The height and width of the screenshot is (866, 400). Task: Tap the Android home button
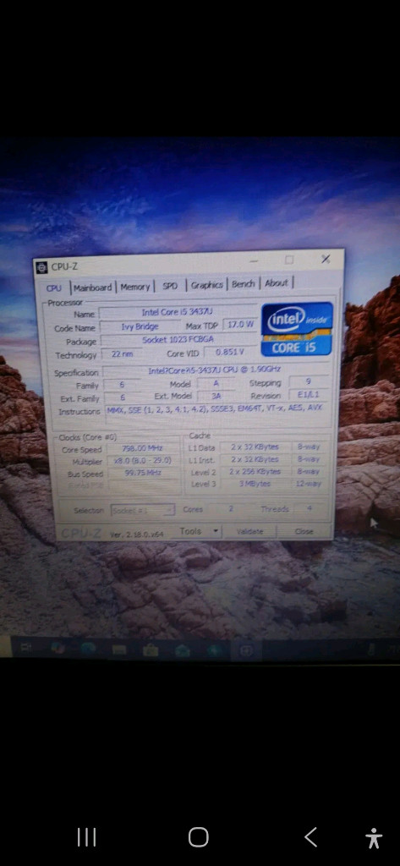click(x=199, y=837)
